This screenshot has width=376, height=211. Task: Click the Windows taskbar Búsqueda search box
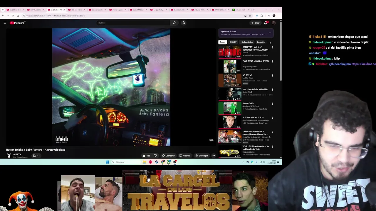(x=126, y=162)
